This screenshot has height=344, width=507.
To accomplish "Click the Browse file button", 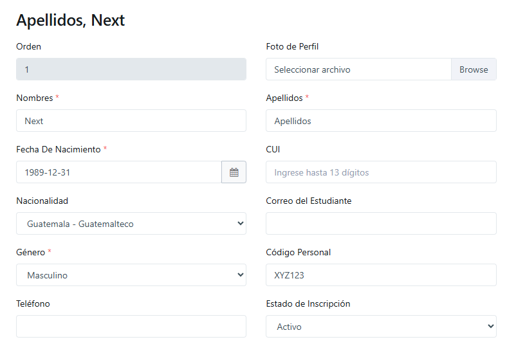I will 474,69.
